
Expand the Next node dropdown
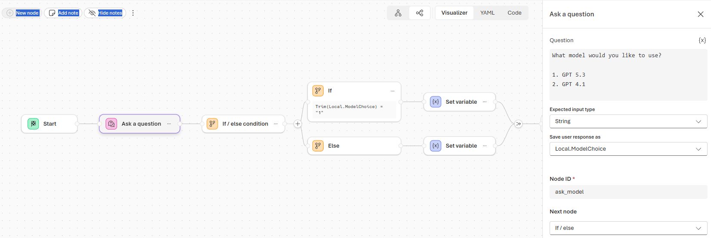pos(628,228)
